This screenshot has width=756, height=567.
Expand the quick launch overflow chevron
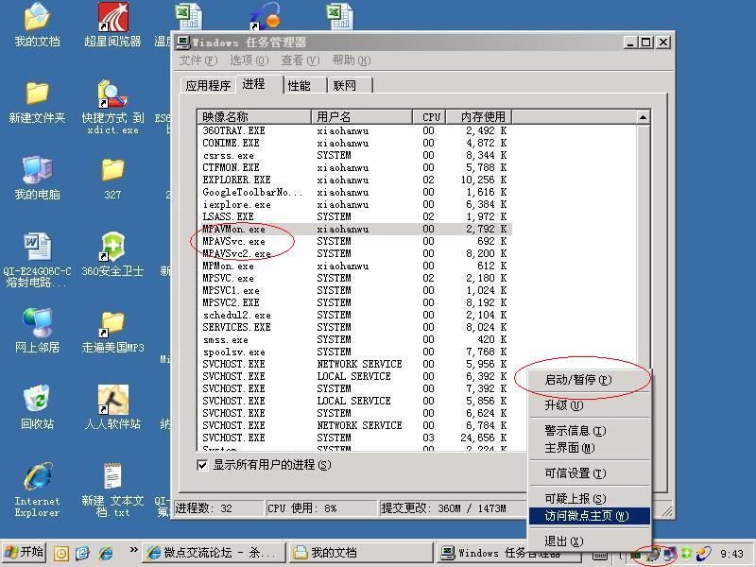pyautogui.click(x=133, y=550)
